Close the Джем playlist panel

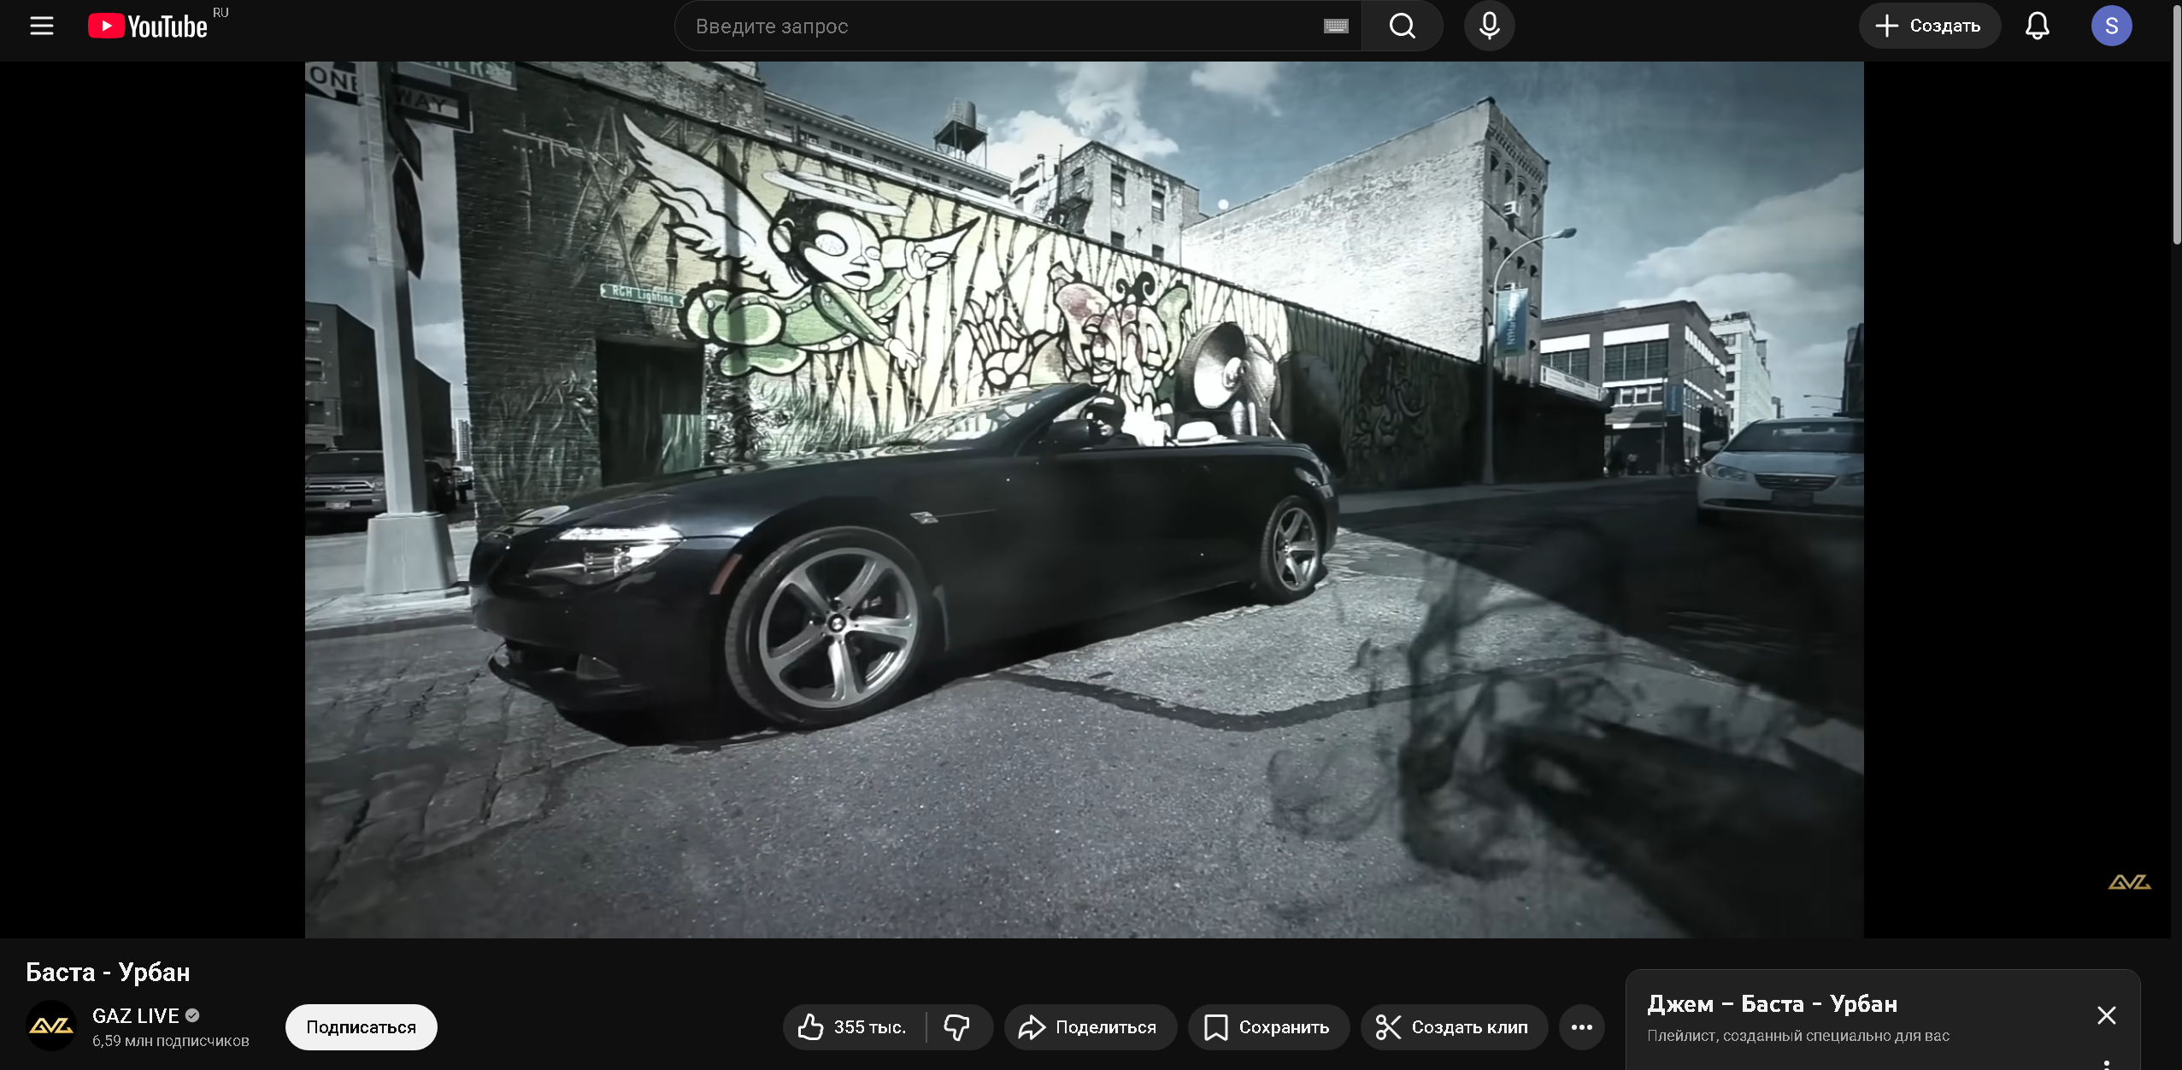tap(2106, 1014)
